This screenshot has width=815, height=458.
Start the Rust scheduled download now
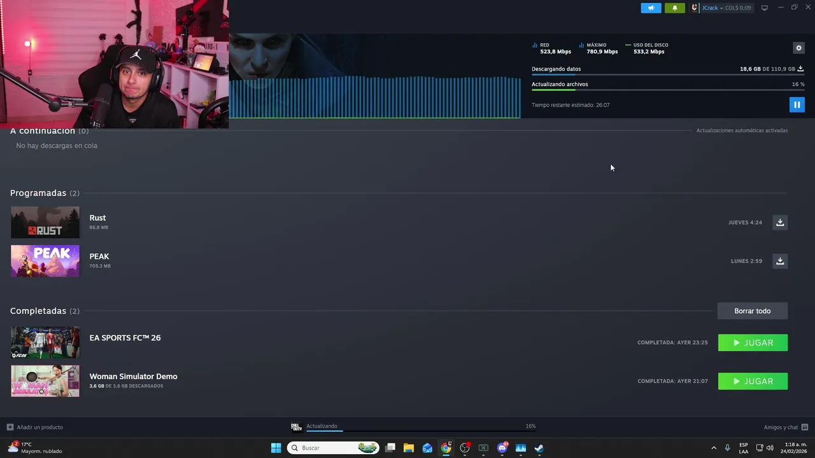(x=780, y=223)
